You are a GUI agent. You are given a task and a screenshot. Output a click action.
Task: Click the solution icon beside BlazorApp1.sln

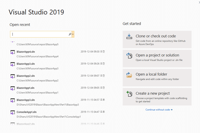click(x=12, y=89)
